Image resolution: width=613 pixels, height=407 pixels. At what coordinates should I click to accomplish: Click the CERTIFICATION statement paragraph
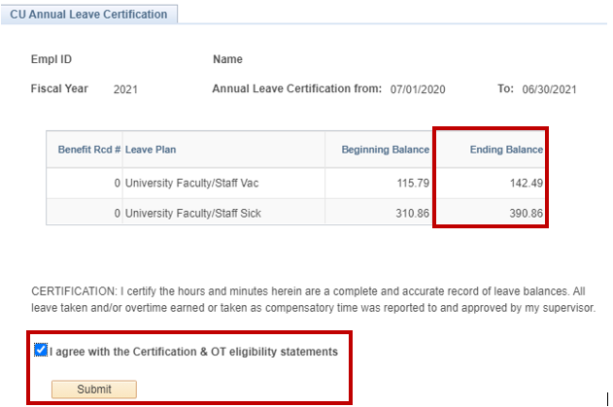[x=313, y=299]
